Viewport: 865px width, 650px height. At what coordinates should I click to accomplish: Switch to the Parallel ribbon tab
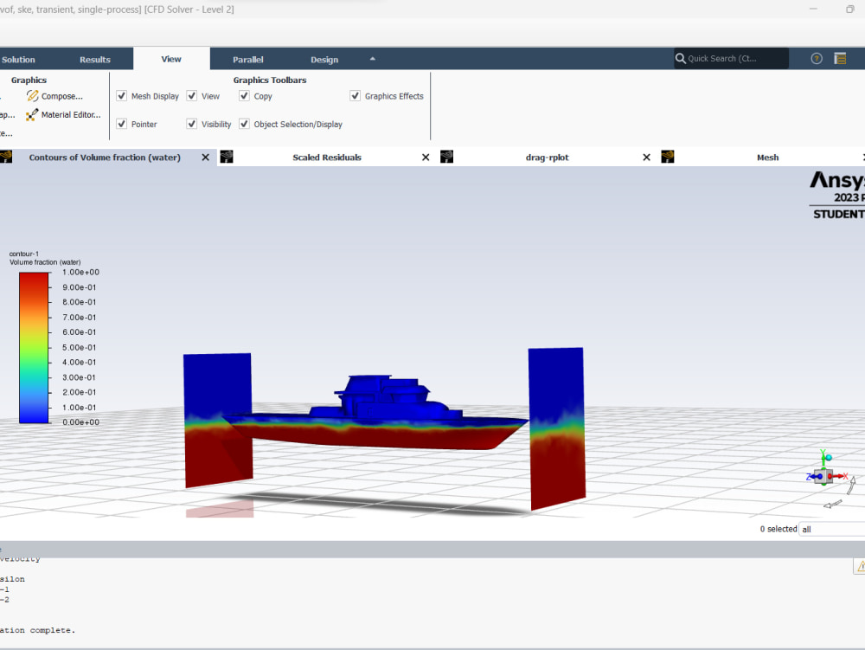point(248,59)
